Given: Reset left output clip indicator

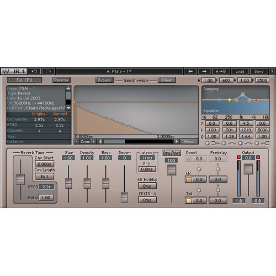Looking at the screenshot, I should click(x=238, y=157).
